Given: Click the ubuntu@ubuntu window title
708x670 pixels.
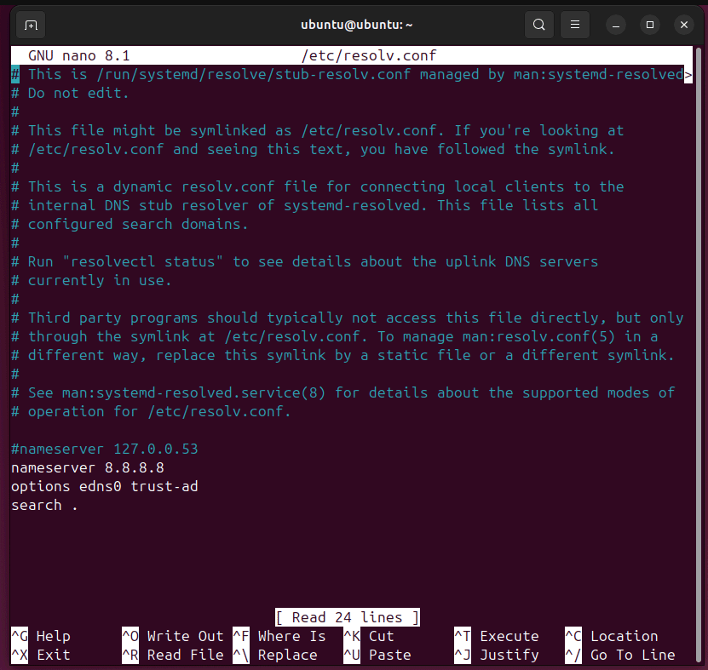Looking at the screenshot, I should 357,25.
